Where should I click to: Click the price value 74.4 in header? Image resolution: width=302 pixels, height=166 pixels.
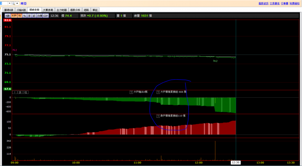[68, 16]
